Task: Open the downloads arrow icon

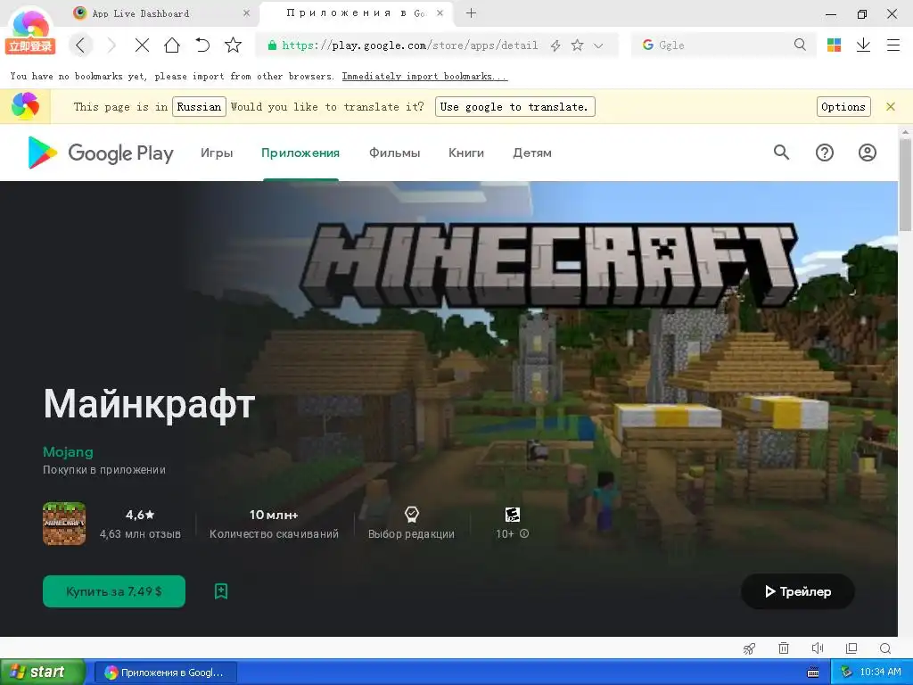Action: (x=863, y=45)
